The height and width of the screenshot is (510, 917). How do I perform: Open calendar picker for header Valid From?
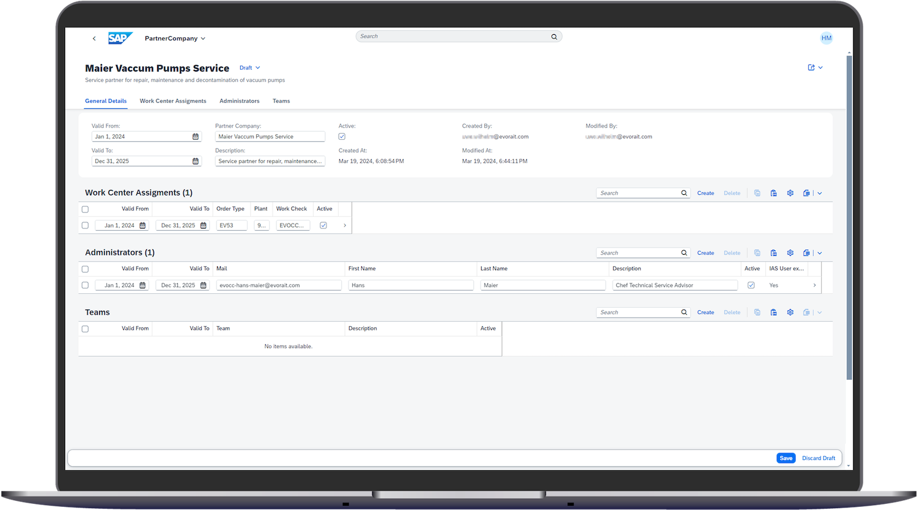tap(196, 137)
